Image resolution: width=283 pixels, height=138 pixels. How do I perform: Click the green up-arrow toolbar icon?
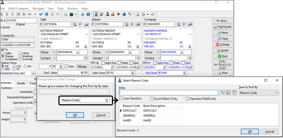coord(118,14)
